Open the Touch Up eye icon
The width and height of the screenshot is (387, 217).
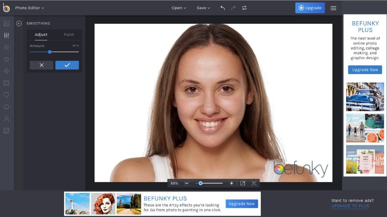coord(6,47)
